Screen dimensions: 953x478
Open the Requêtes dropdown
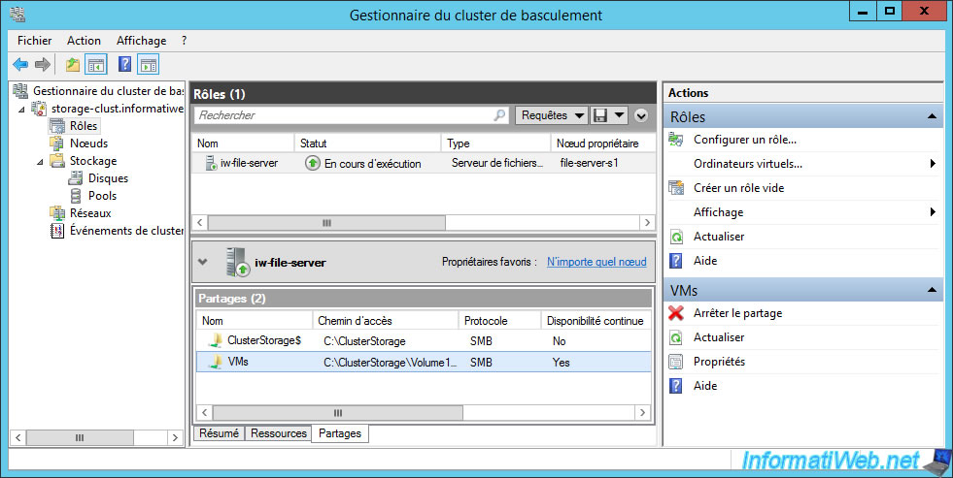(x=551, y=115)
